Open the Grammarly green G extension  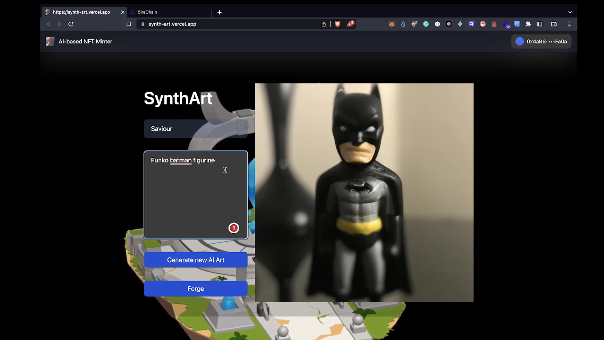click(x=426, y=24)
